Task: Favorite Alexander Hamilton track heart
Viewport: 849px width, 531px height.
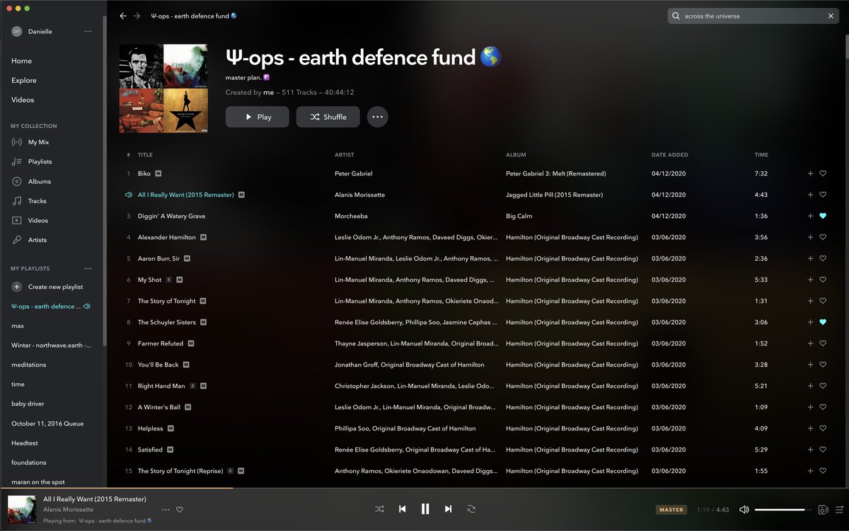Action: [x=823, y=237]
